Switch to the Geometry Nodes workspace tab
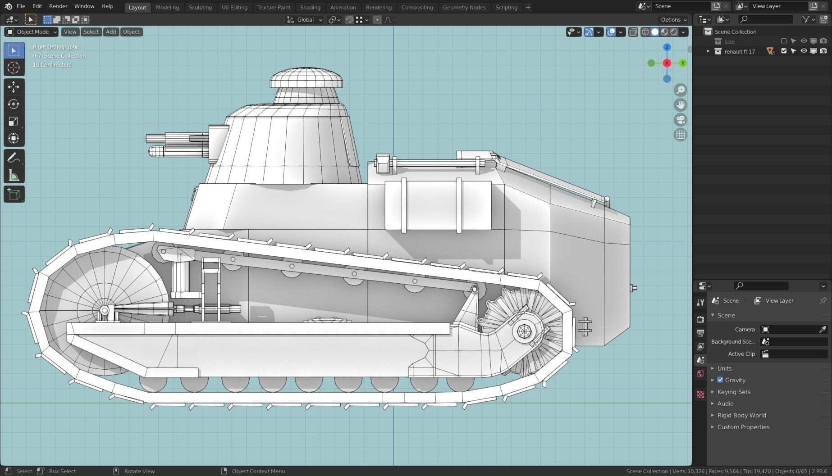Image resolution: width=832 pixels, height=476 pixels. coord(464,7)
